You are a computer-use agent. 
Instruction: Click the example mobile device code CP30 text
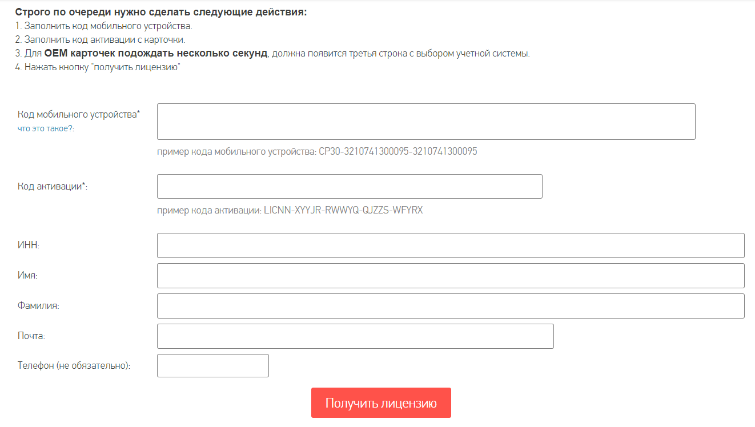pyautogui.click(x=398, y=152)
